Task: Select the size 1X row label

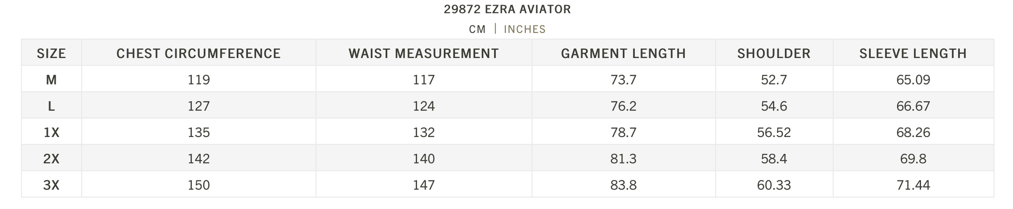Action: (x=51, y=133)
